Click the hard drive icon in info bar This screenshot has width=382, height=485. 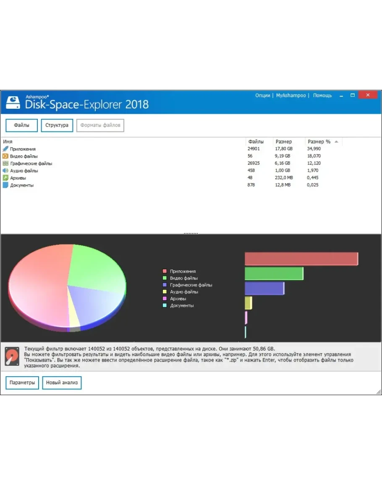point(12,357)
